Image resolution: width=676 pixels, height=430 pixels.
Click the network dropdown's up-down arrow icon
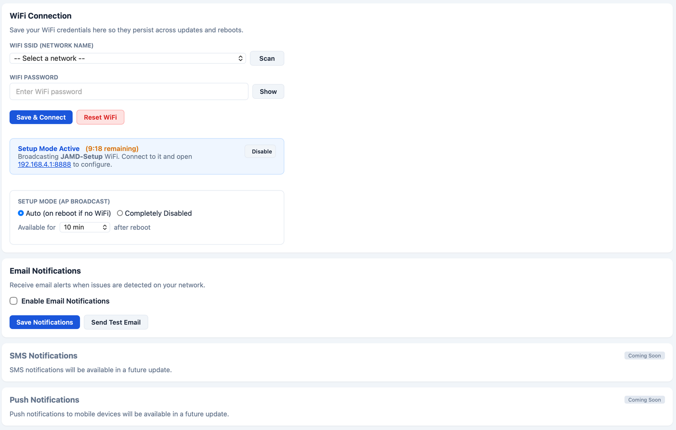click(x=240, y=58)
